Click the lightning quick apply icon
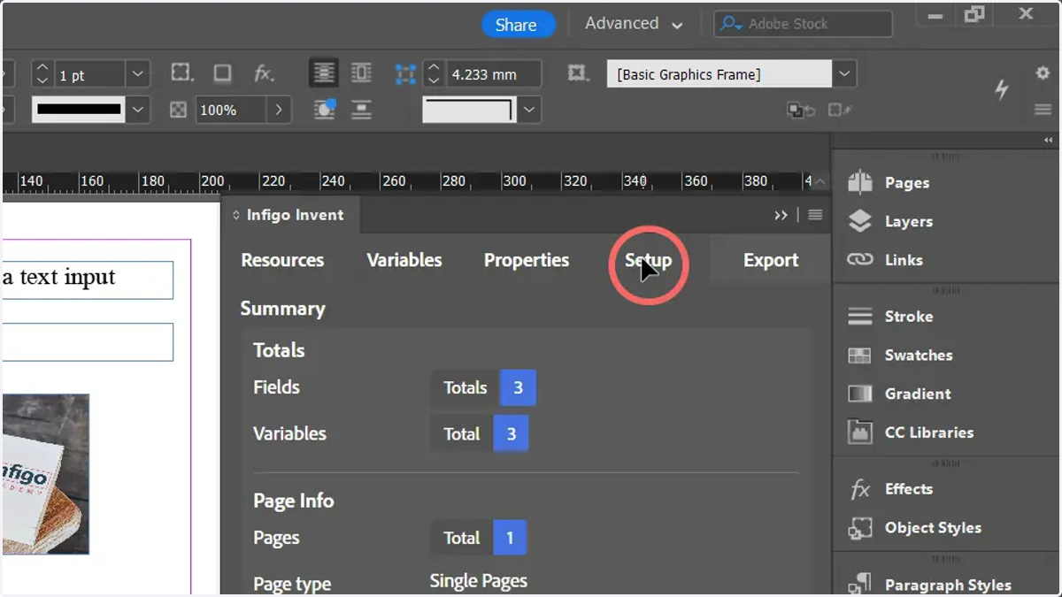 [1002, 89]
